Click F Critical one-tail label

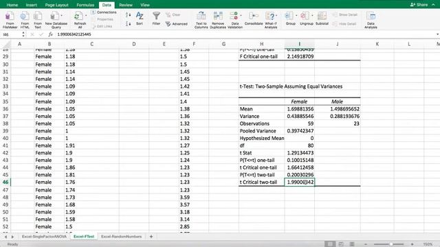point(258,56)
